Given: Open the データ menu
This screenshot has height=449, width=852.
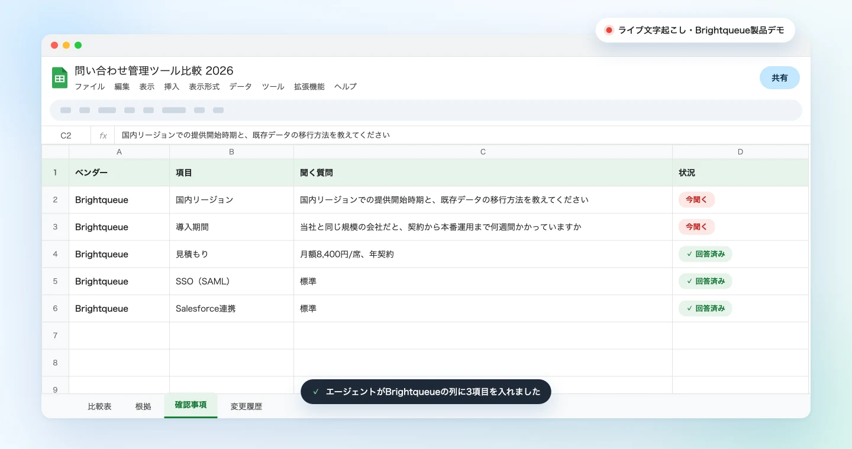Looking at the screenshot, I should pos(241,87).
